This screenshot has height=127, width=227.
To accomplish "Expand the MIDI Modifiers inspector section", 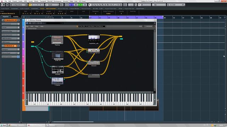I will pyautogui.click(x=11, y=38).
